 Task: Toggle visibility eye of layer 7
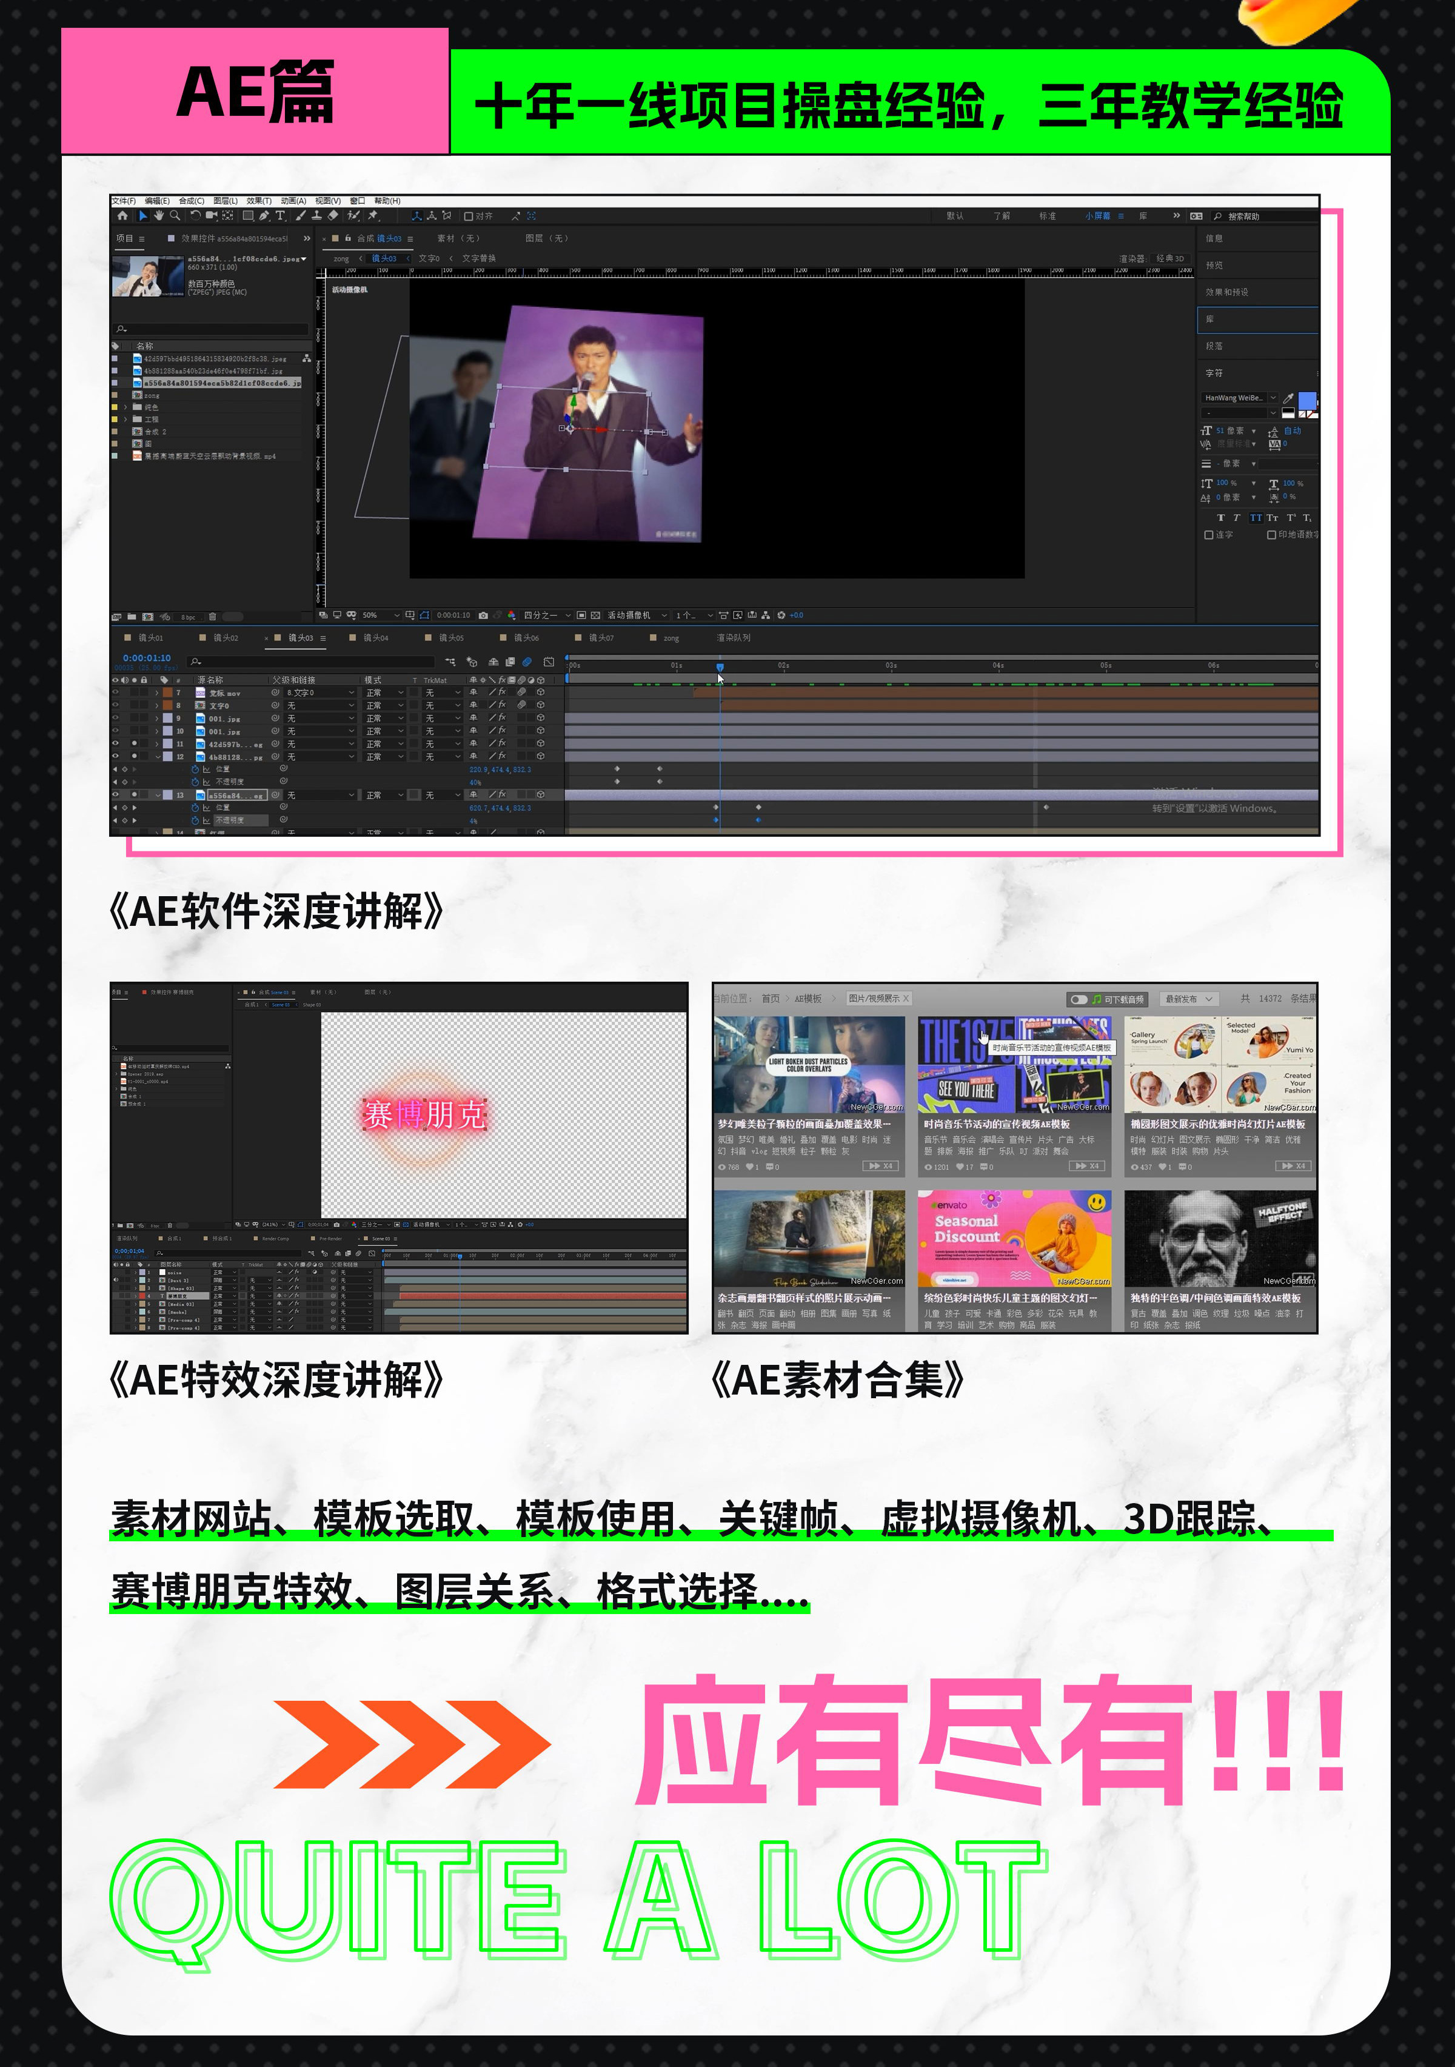[115, 692]
